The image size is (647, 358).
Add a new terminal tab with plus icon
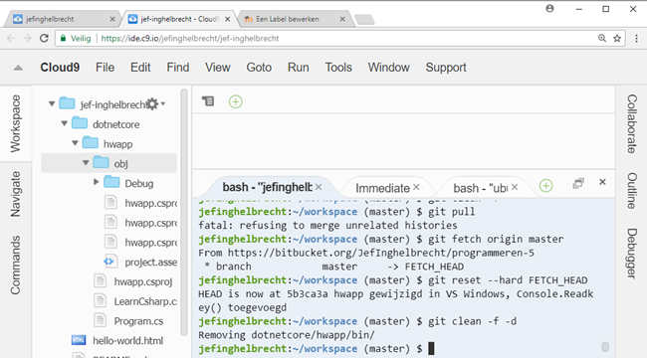[x=545, y=186]
